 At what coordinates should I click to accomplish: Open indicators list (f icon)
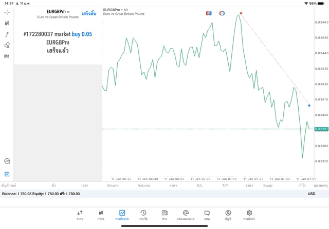pos(7,34)
